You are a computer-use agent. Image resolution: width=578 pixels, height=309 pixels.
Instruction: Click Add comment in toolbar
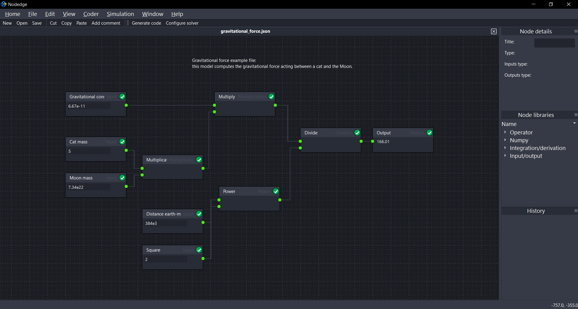[106, 23]
